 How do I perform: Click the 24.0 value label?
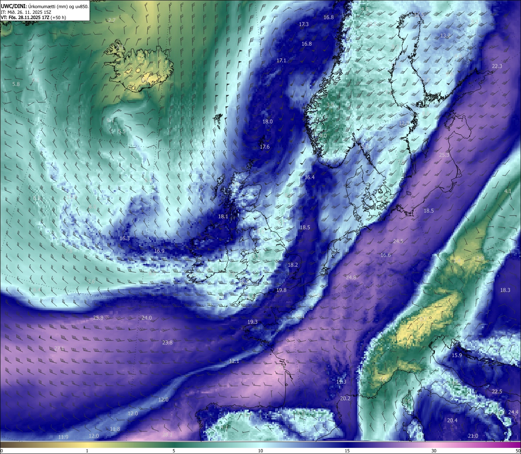147,318
